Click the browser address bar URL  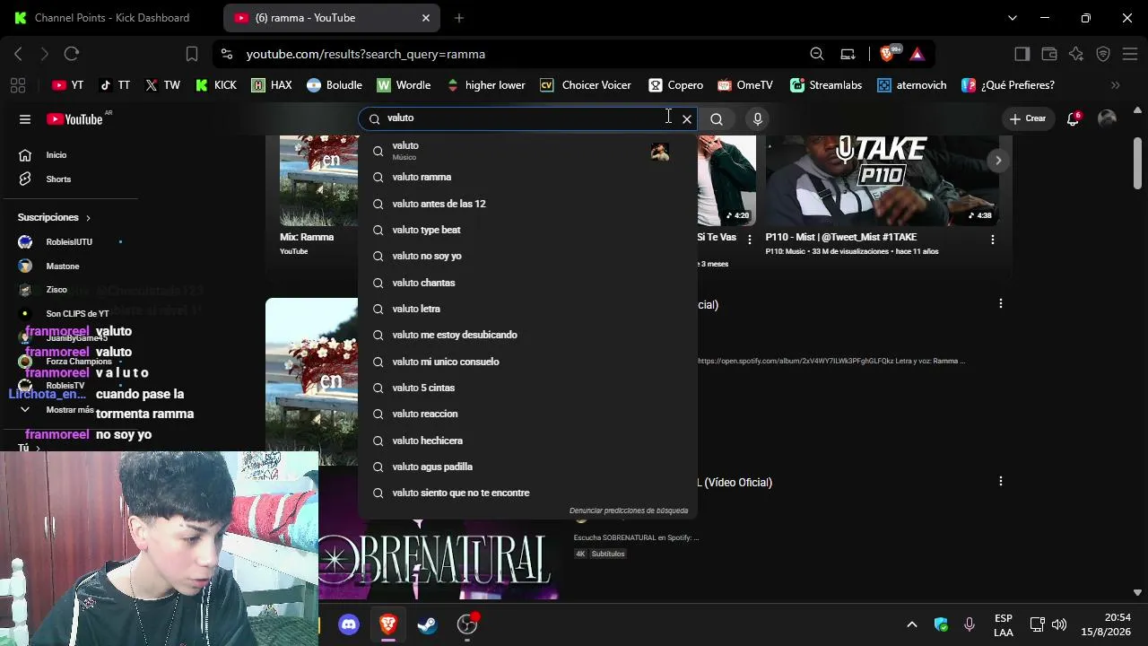coord(366,54)
